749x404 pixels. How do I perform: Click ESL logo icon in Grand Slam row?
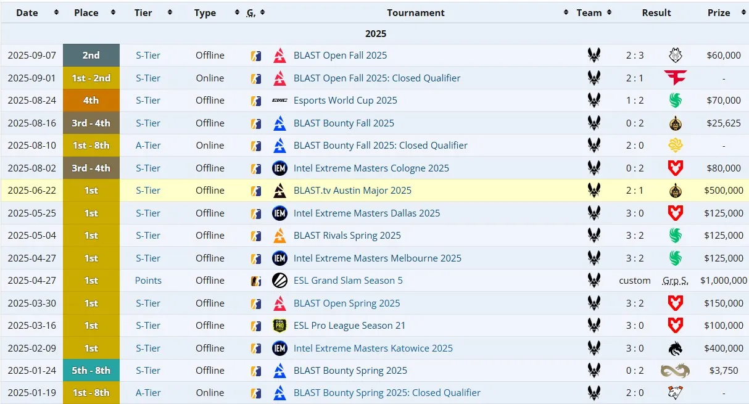279,281
